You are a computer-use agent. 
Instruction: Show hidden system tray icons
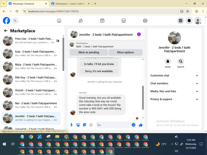pos(172,144)
